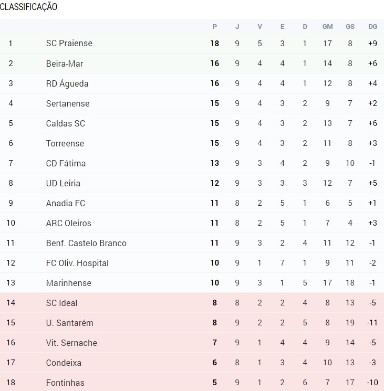Click the FC Oliv. Hospital team name
The height and width of the screenshot is (391, 384).
(77, 263)
